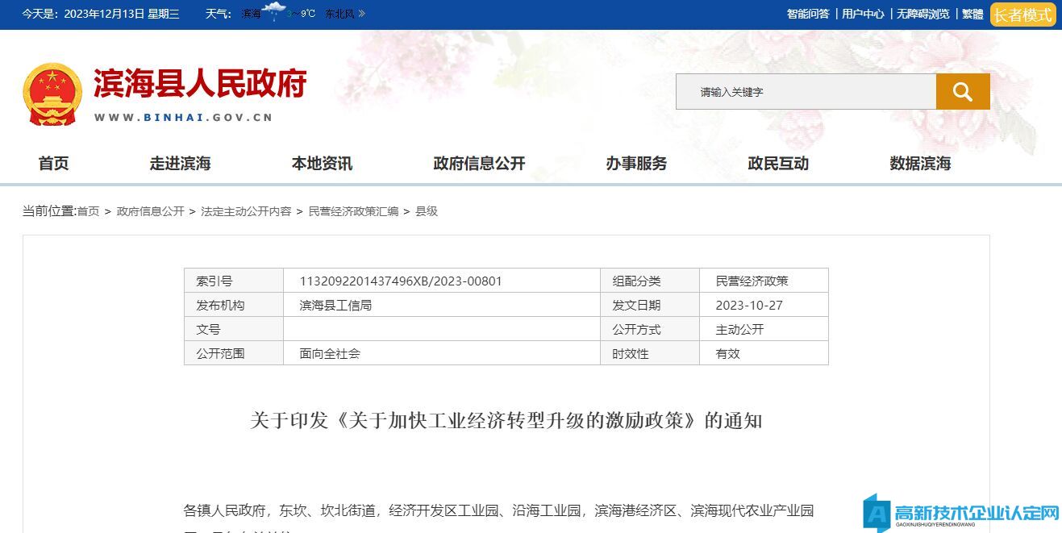
Task: Click the 高新技术企业认证网 watermark logo
Action: [x=961, y=513]
